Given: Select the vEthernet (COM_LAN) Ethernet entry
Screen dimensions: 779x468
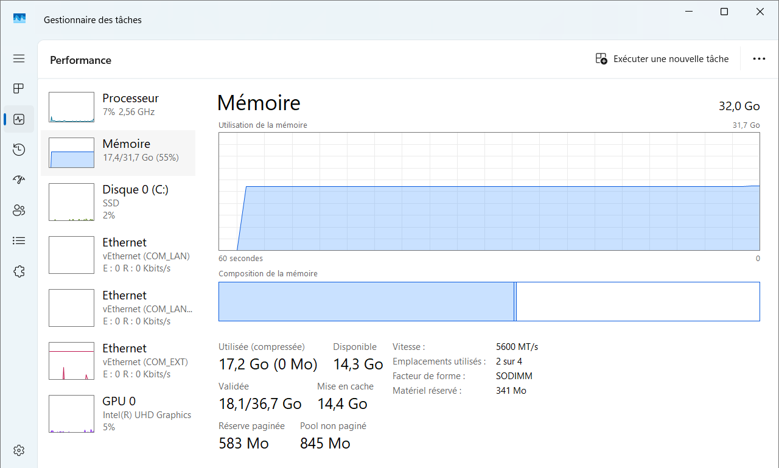Looking at the screenshot, I should click(118, 255).
